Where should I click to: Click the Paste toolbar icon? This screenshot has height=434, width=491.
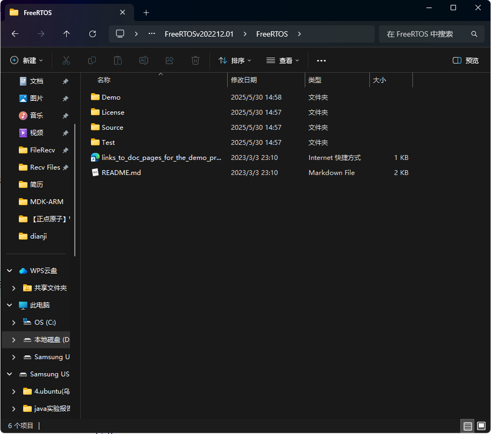pyautogui.click(x=117, y=60)
